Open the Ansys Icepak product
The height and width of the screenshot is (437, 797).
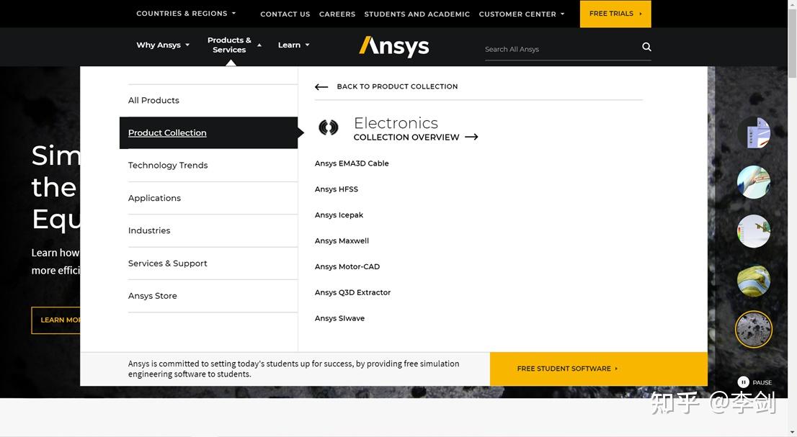pyautogui.click(x=339, y=215)
